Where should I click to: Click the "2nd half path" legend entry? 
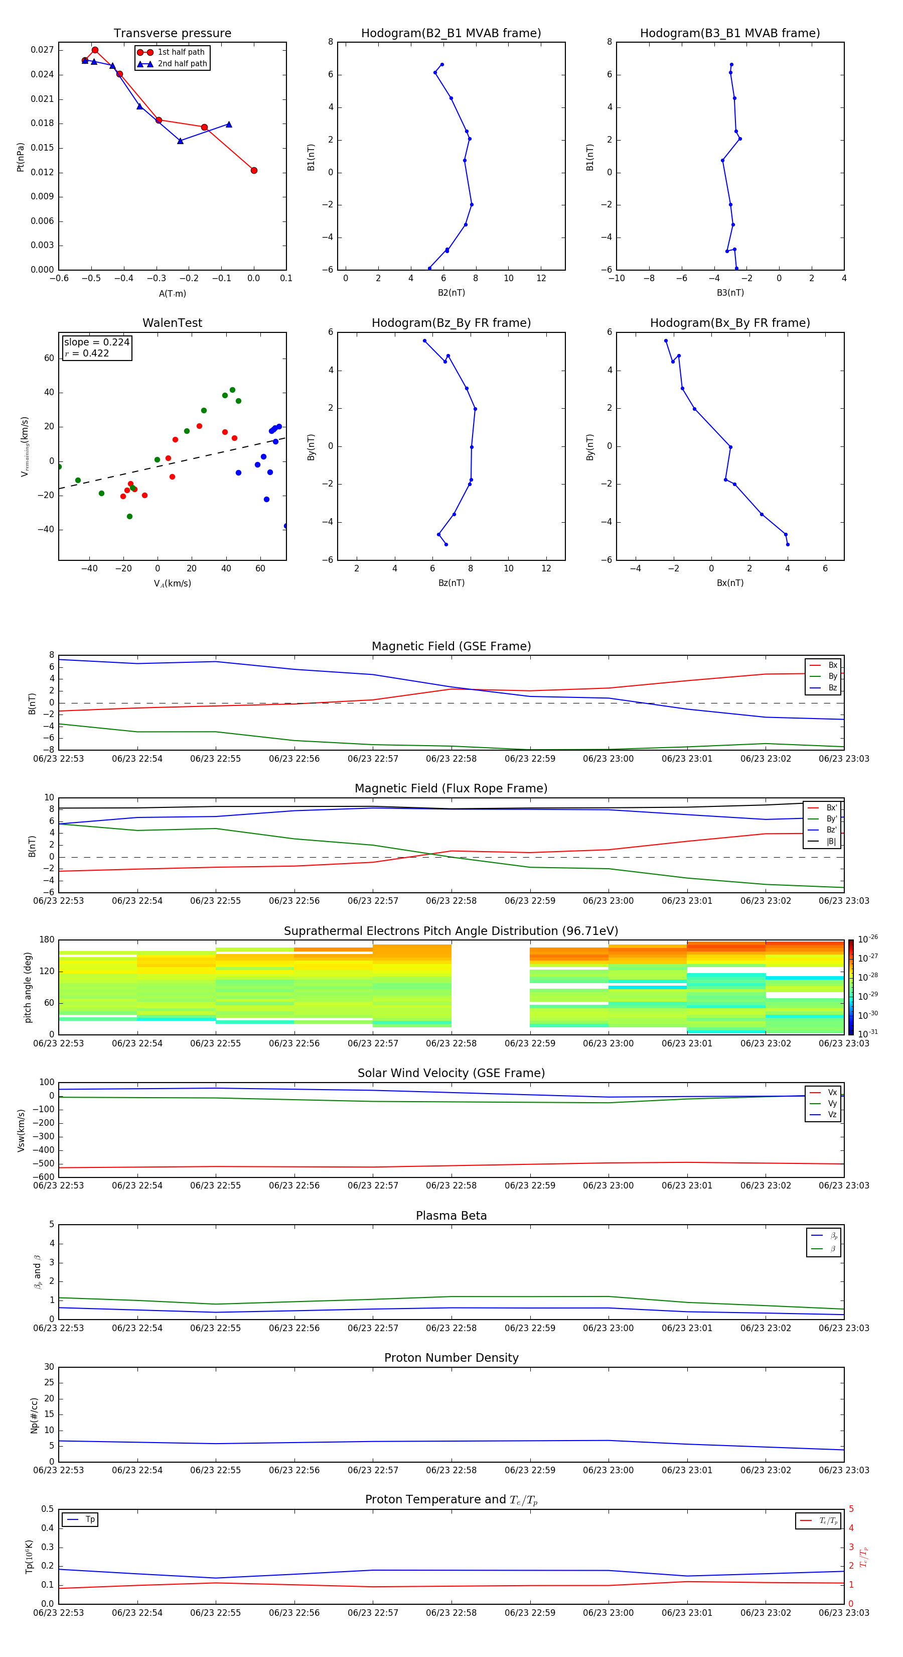click(x=172, y=64)
